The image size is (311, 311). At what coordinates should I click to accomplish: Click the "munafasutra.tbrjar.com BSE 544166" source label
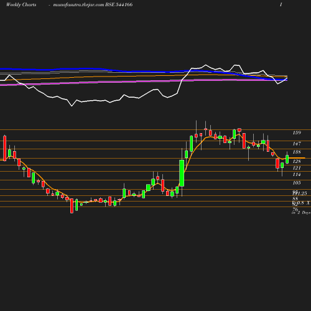[93, 4]
